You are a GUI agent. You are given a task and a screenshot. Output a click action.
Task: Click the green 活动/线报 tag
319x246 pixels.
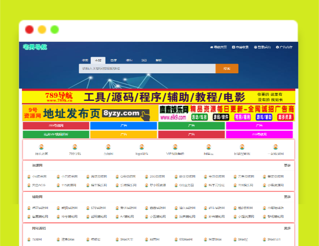pyautogui.click(x=199, y=117)
